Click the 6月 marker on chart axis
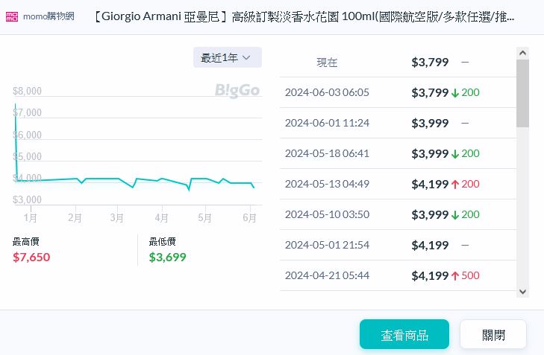The height and width of the screenshot is (355, 544). point(249,217)
